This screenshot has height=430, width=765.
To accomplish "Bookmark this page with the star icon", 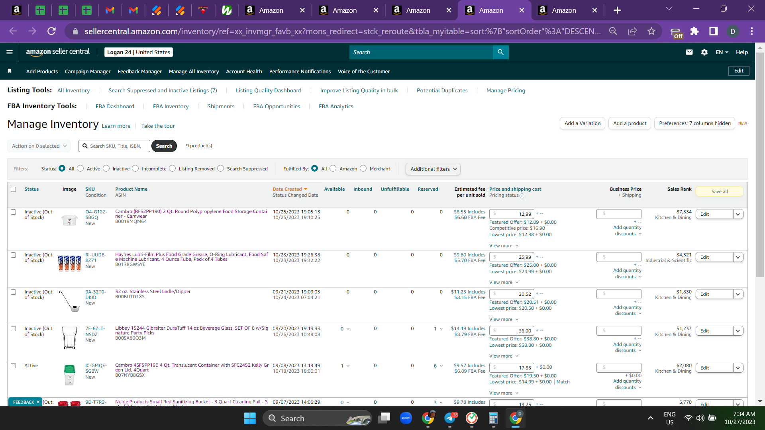I will coord(651,31).
